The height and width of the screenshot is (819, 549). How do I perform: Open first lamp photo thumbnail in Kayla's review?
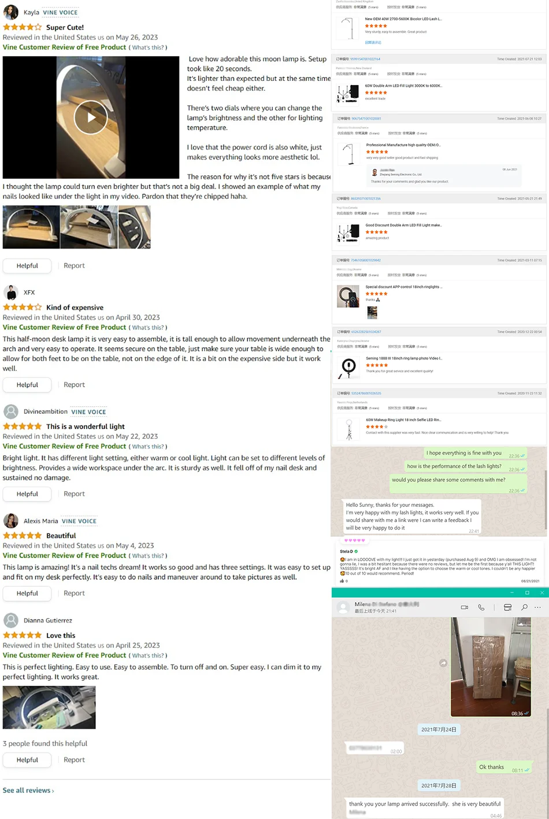coord(31,228)
